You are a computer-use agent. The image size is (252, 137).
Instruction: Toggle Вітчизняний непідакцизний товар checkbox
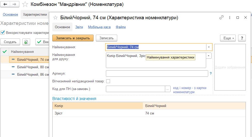[108, 81]
